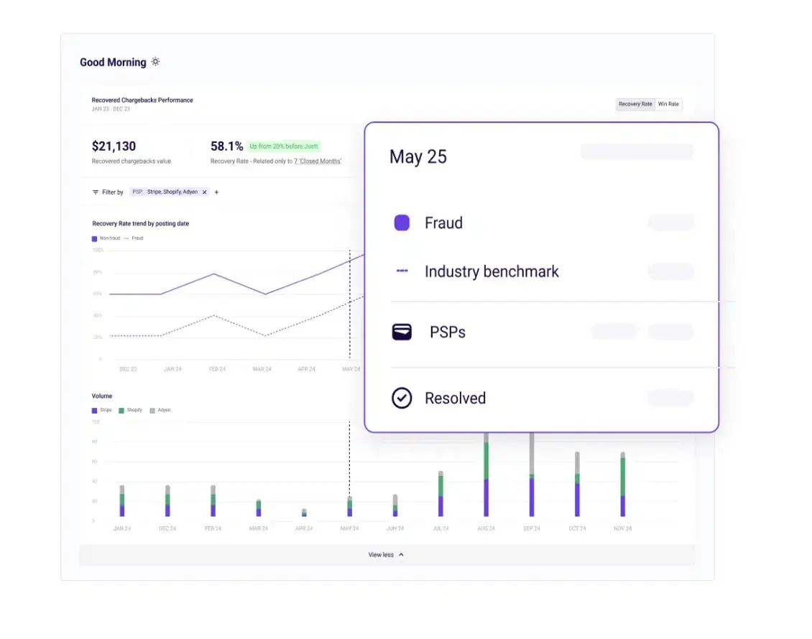Switch to the Win Rate view
This screenshot has height=639, width=812.
(668, 104)
